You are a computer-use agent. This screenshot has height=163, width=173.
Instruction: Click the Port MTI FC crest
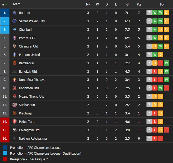(x=14, y=38)
